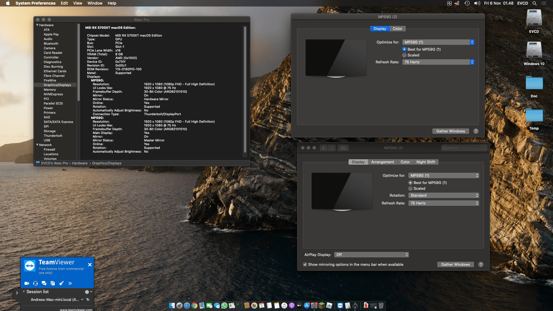Open the Arrangement tab
The image size is (553, 311).
(382, 162)
